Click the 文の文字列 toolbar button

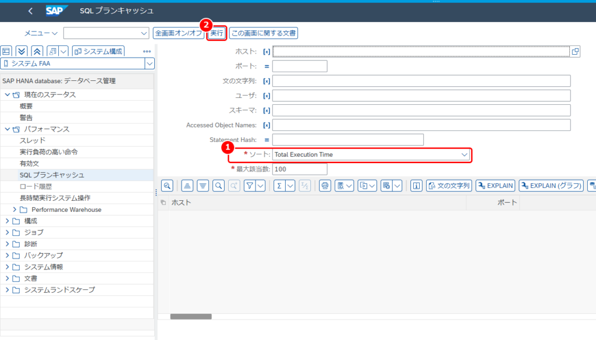click(x=449, y=186)
